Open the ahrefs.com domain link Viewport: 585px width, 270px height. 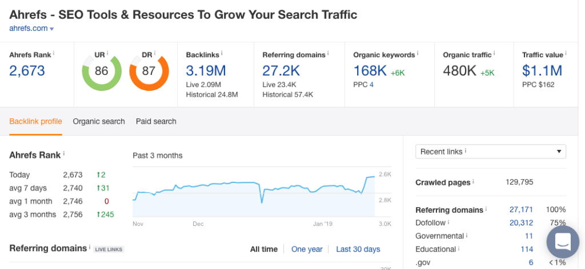(29, 29)
